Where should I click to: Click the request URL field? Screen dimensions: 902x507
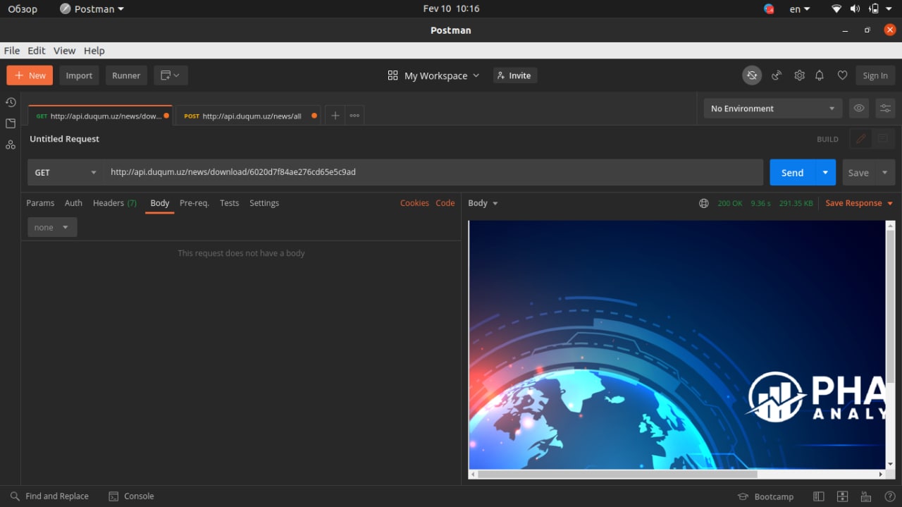coord(433,172)
